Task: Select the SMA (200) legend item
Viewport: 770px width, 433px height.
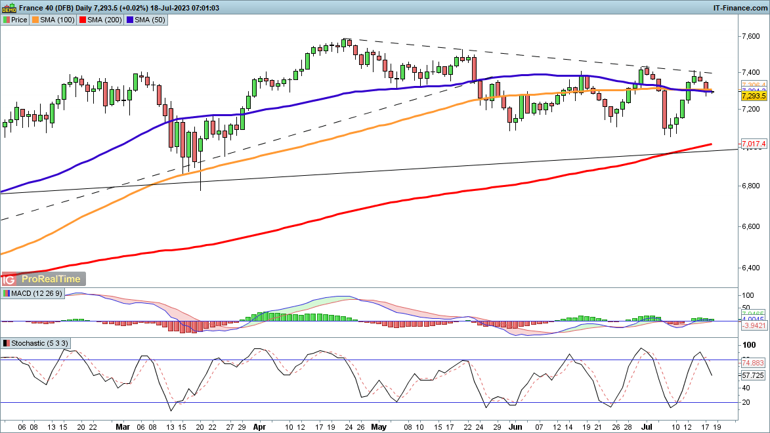Action: pyautogui.click(x=100, y=20)
